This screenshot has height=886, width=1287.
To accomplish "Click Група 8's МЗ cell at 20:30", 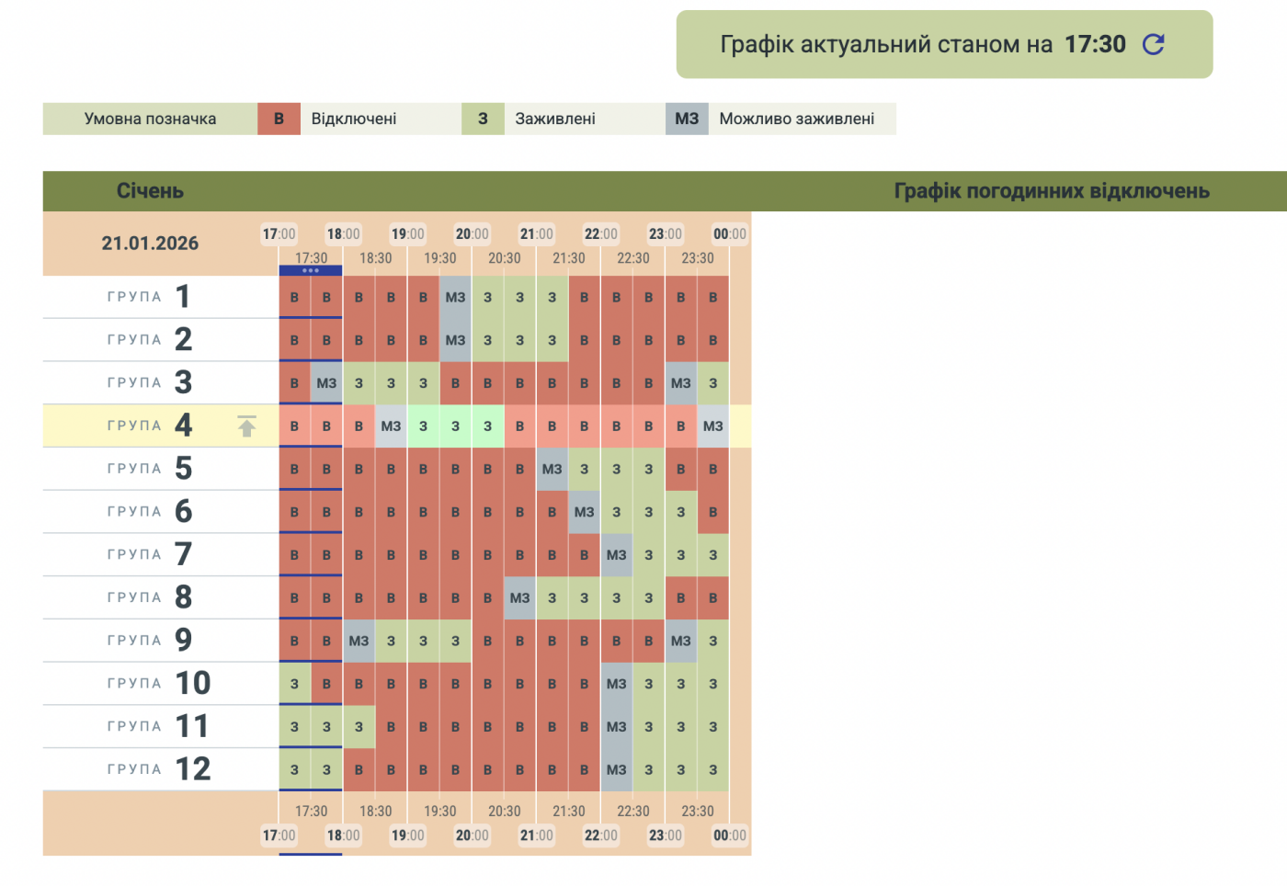I will pos(519,597).
